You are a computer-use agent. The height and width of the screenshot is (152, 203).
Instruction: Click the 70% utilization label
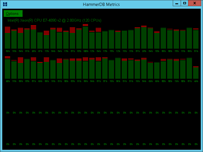coord(157,51)
